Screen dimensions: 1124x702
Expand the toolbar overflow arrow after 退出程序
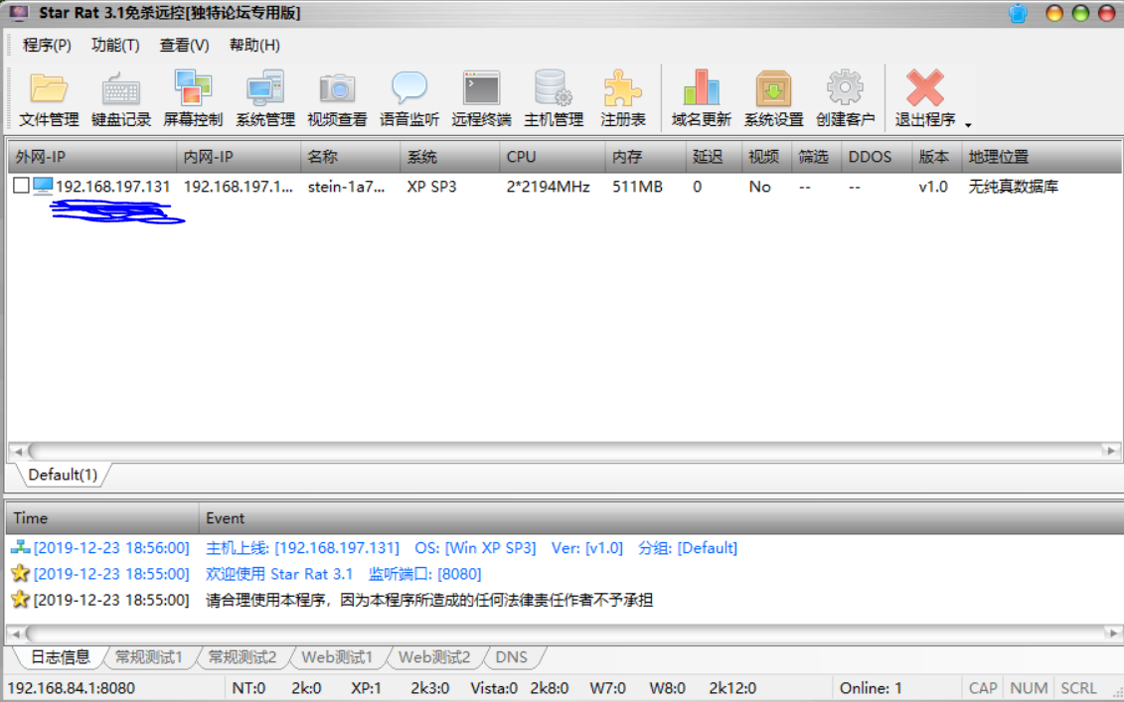pyautogui.click(x=968, y=125)
